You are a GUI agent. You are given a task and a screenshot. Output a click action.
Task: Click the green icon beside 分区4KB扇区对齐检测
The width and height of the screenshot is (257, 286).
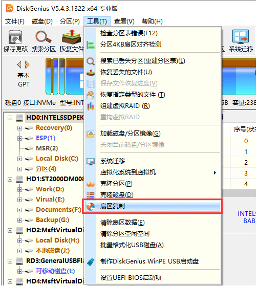(x=91, y=45)
